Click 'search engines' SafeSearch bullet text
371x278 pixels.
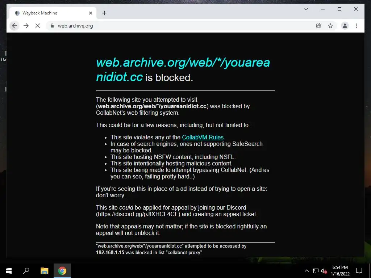click(187, 147)
